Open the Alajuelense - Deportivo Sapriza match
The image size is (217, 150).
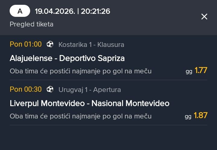point(67,58)
